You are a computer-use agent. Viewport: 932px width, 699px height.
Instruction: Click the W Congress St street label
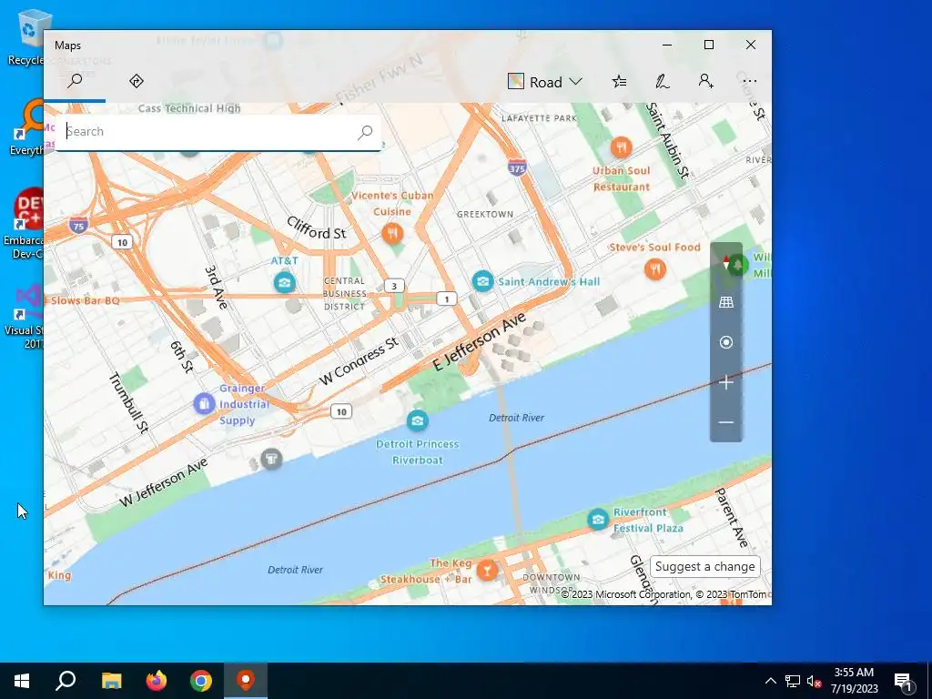point(359,360)
